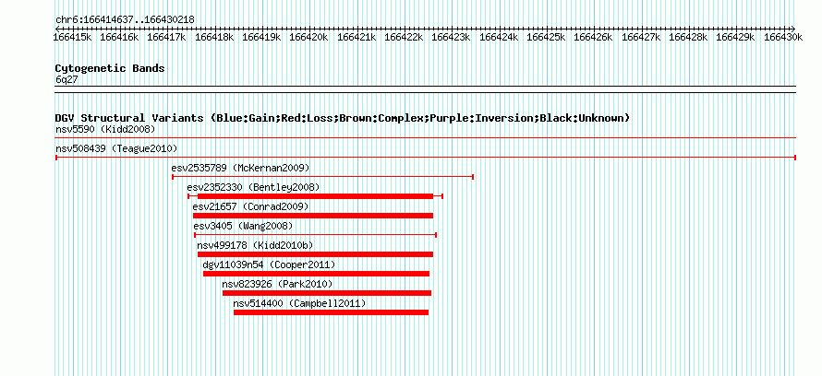The image size is (822, 376).
Task: Click the 166426k ruler tick label
Action: tap(594, 37)
